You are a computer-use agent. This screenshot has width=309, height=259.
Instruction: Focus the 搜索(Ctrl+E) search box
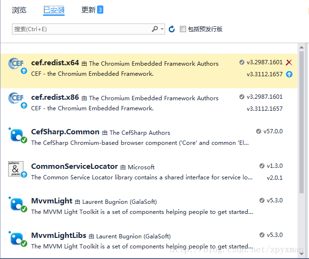coord(88,29)
